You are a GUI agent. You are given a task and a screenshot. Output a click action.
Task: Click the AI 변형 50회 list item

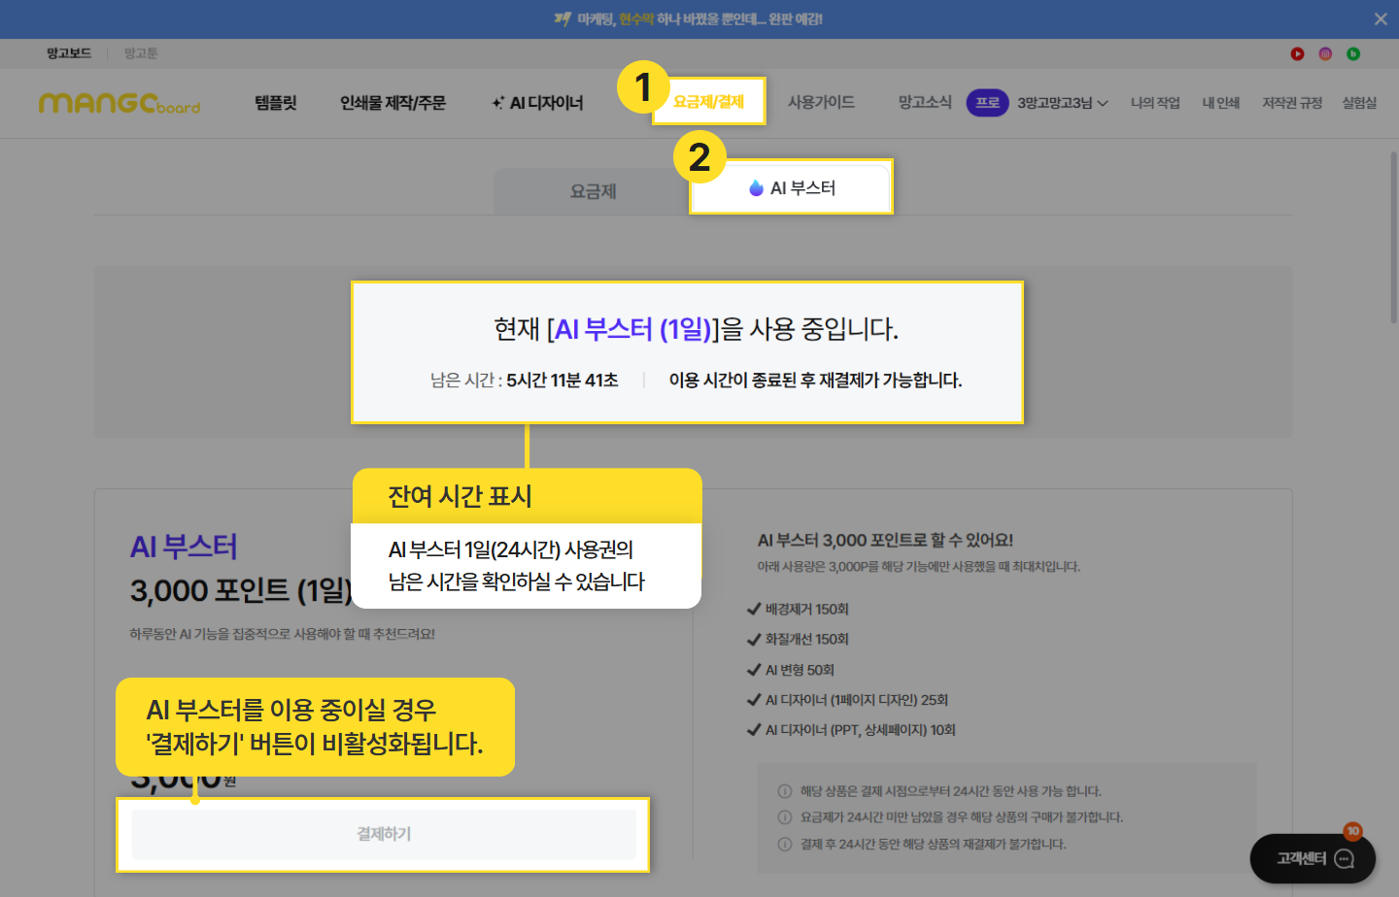point(791,670)
